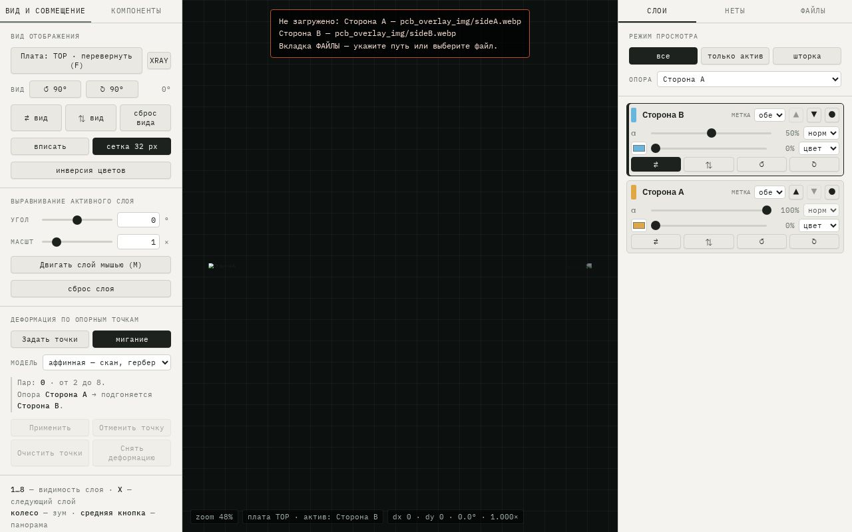This screenshot has width=852, height=532.
Task: Flip Сторона B layer horizontally
Action: coord(656,164)
